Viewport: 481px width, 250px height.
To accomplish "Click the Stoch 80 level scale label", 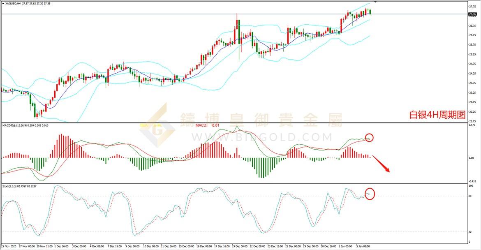I will coord(471,196).
